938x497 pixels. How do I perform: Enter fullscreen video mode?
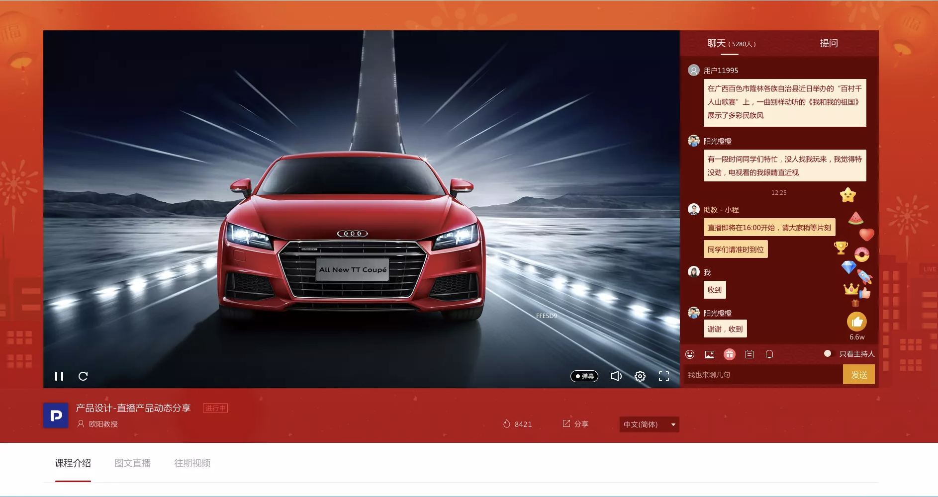(x=664, y=376)
